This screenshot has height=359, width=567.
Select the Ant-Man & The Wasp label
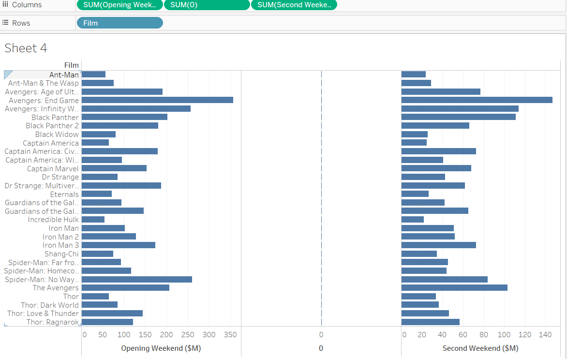tap(44, 83)
